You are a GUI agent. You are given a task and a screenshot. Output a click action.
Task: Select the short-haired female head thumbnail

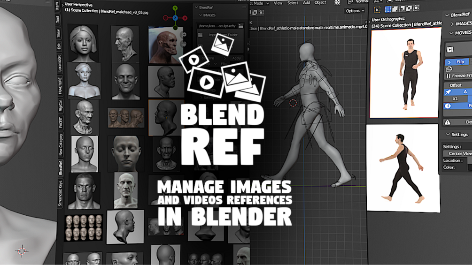[x=83, y=43]
